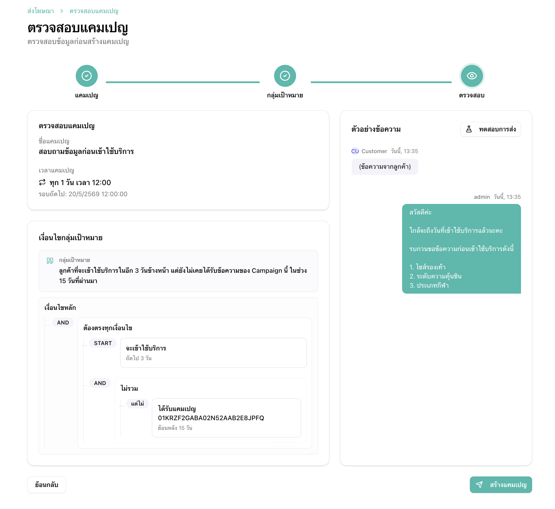Click the flask icon beside ทดสอบการส่ง
Image resolution: width=555 pixels, height=509 pixels.
[469, 129]
